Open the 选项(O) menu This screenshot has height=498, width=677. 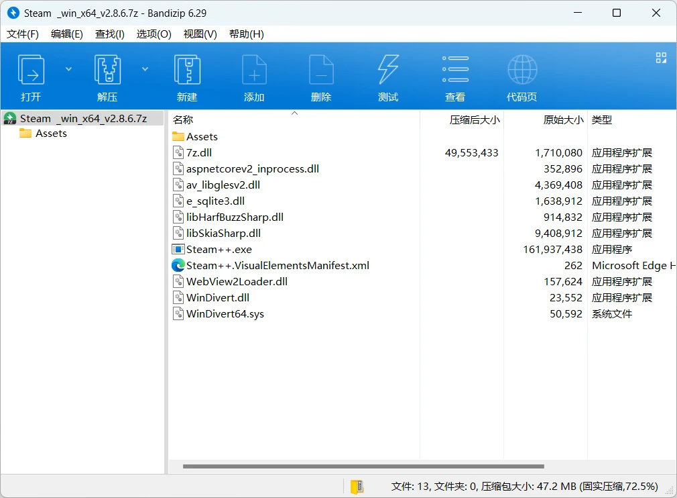click(153, 34)
